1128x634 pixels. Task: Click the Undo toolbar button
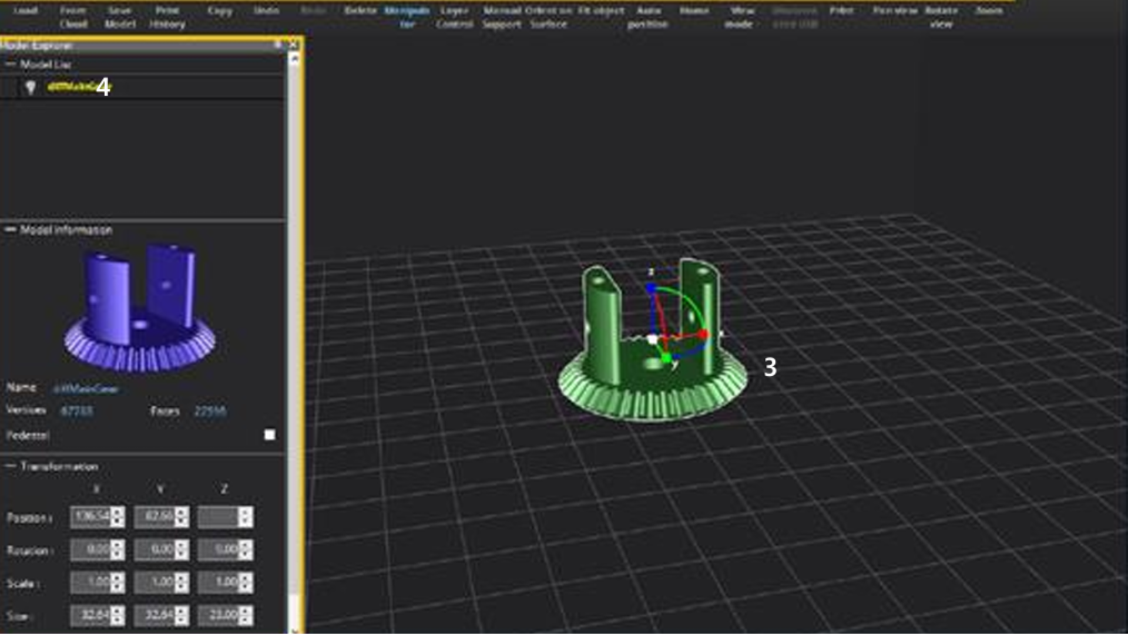pyautogui.click(x=266, y=11)
